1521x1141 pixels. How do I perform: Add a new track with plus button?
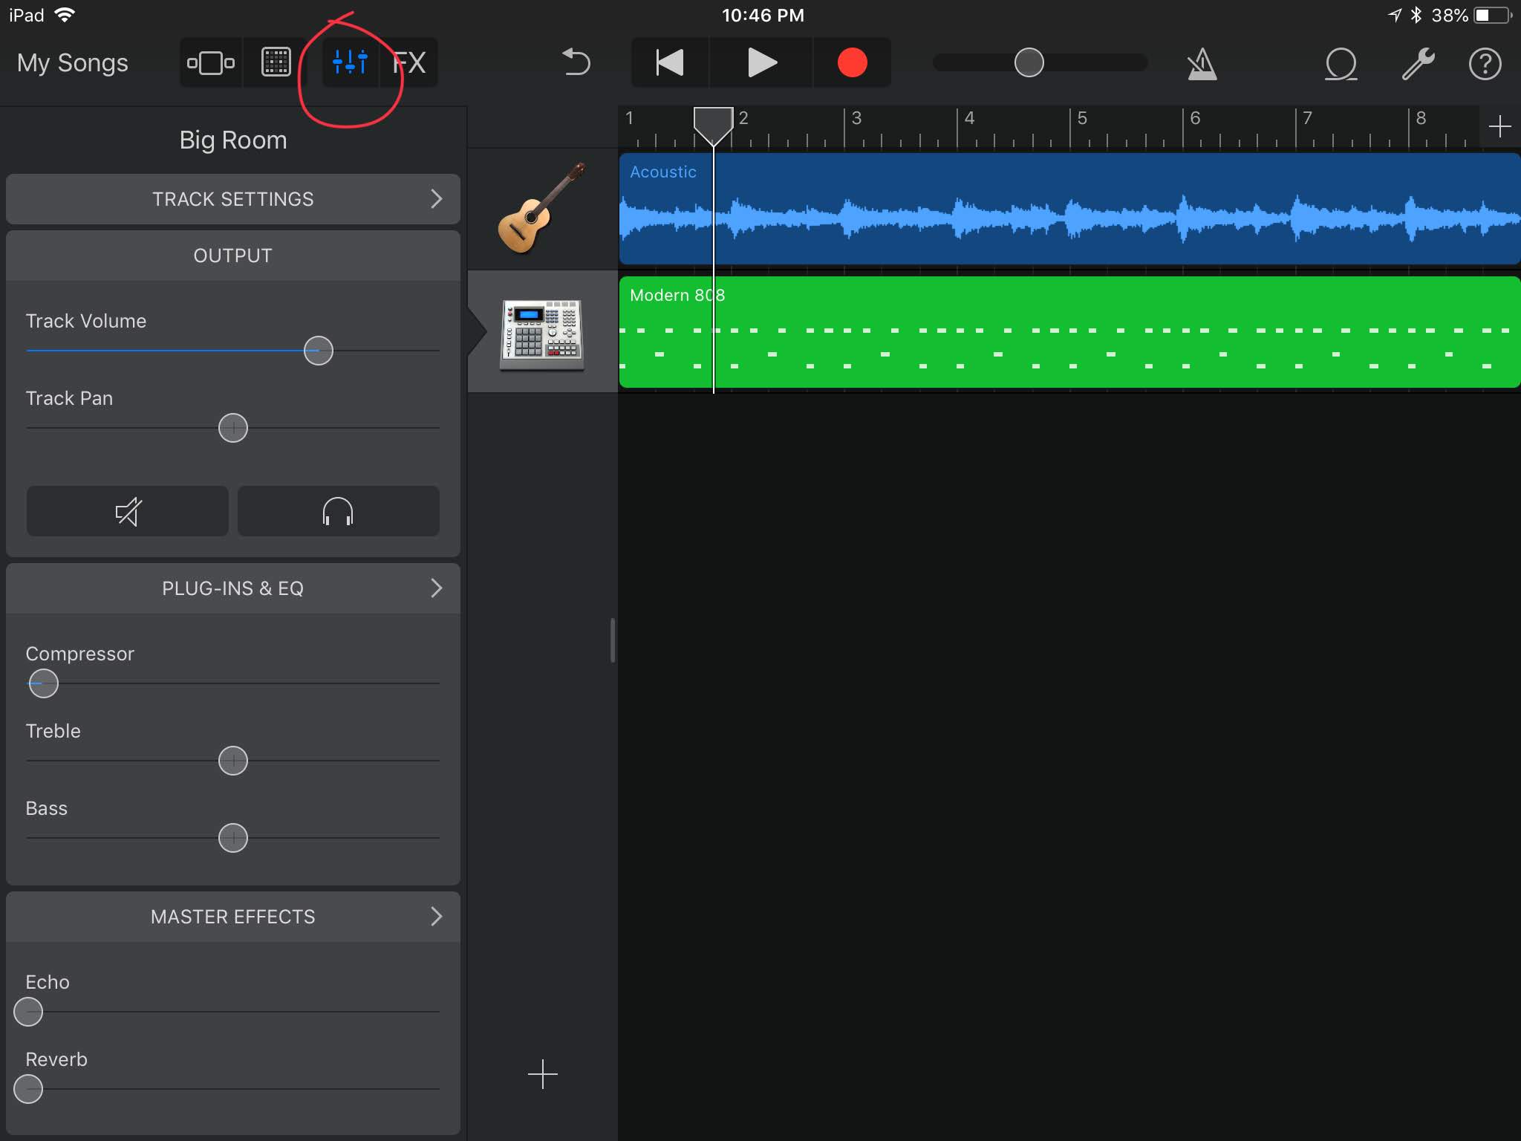coord(543,1074)
